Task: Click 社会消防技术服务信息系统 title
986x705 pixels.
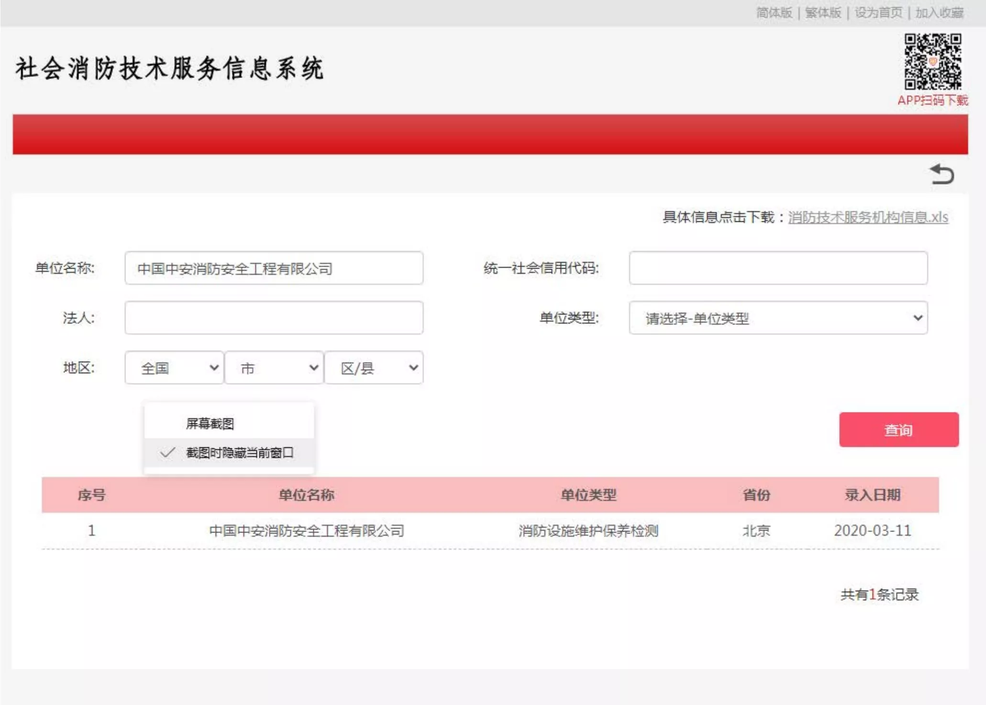Action: [169, 68]
